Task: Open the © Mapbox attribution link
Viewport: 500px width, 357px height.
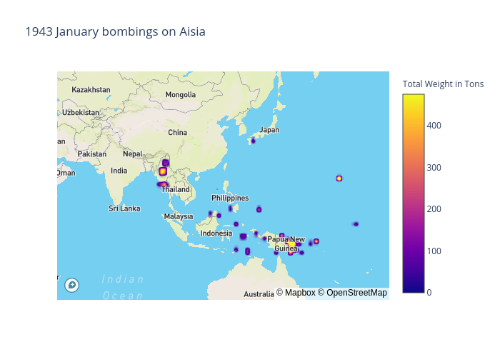Action: click(x=296, y=293)
